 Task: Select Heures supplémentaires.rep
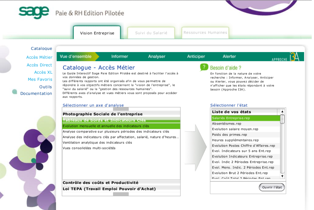tap(246, 140)
